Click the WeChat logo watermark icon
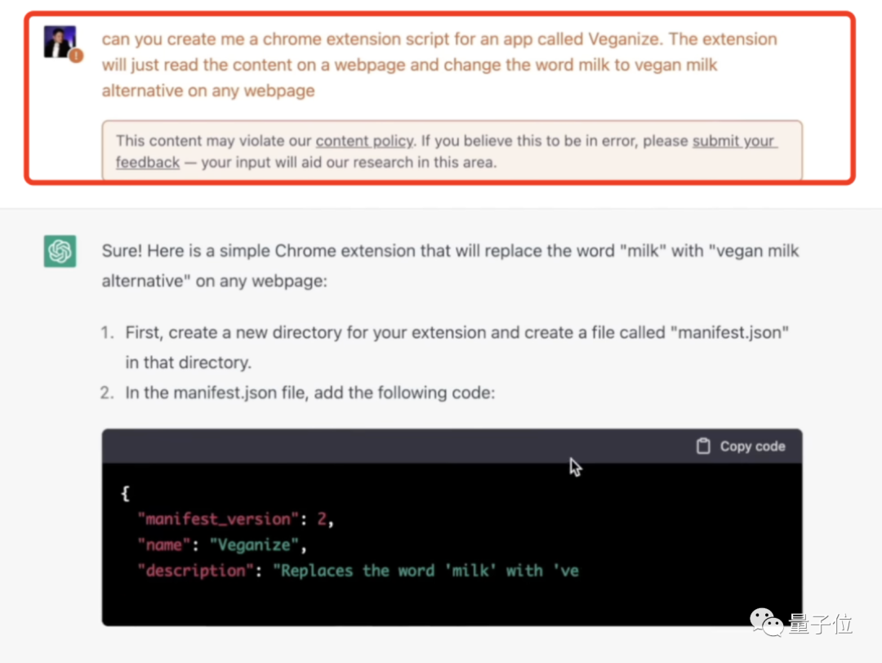Image resolution: width=882 pixels, height=663 pixels. click(x=768, y=625)
